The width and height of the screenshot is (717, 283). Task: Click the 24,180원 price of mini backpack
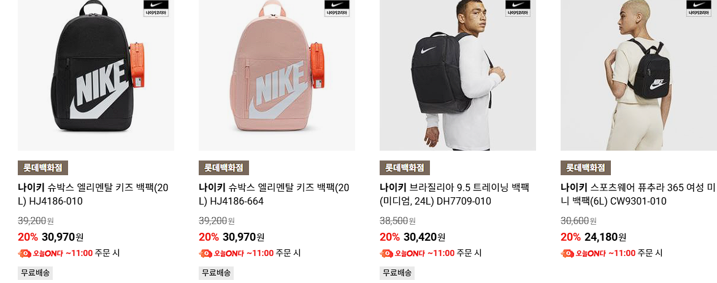click(x=605, y=237)
